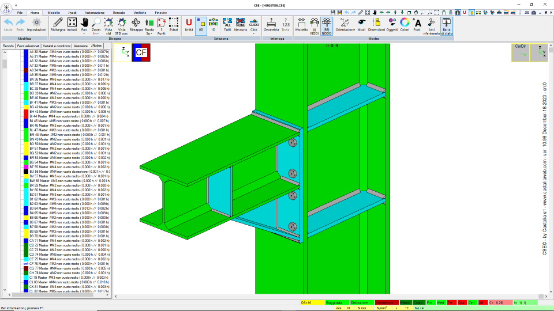Screen dimensions: 554x311
Task: Click the DS=10 status field
Action: click(312, 302)
